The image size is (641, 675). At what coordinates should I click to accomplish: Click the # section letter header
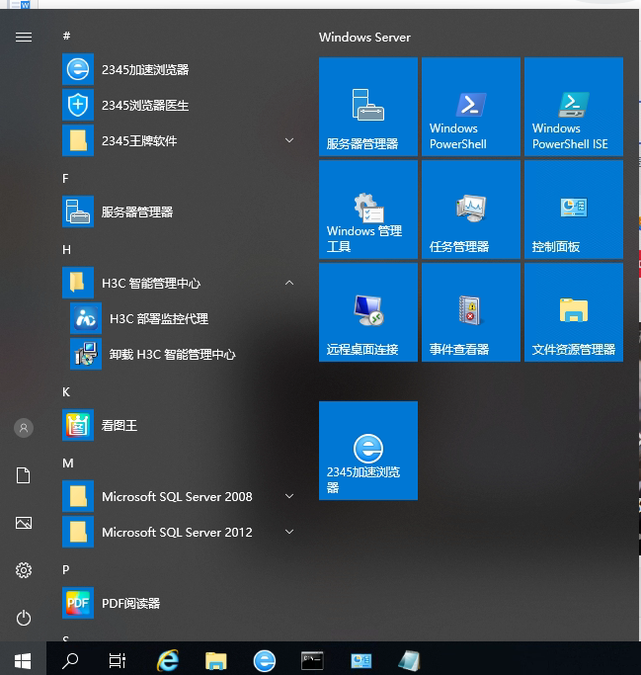[66, 36]
